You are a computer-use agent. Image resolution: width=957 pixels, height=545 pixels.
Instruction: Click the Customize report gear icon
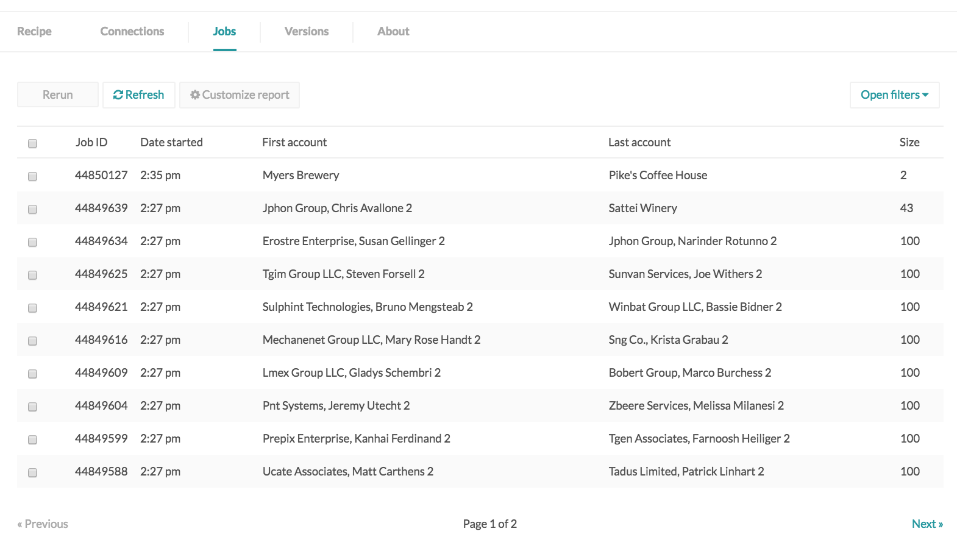click(x=195, y=95)
